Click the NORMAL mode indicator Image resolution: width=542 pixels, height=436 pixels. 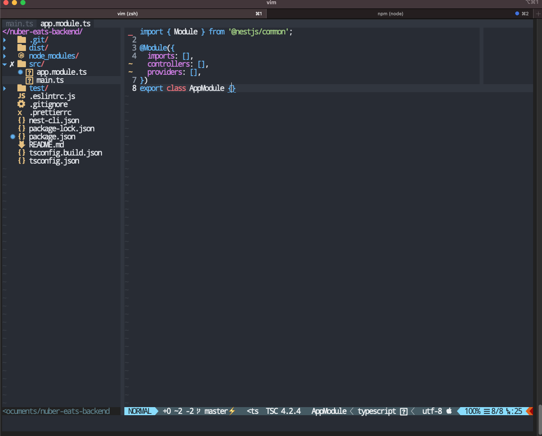coord(140,411)
